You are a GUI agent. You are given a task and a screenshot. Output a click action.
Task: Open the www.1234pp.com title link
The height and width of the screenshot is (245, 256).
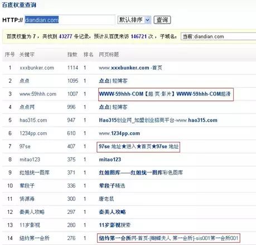tap(119, 133)
